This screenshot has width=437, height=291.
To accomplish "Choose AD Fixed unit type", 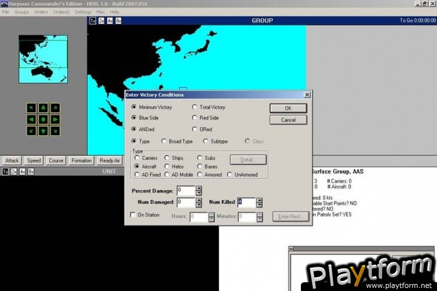I will click(147, 175).
